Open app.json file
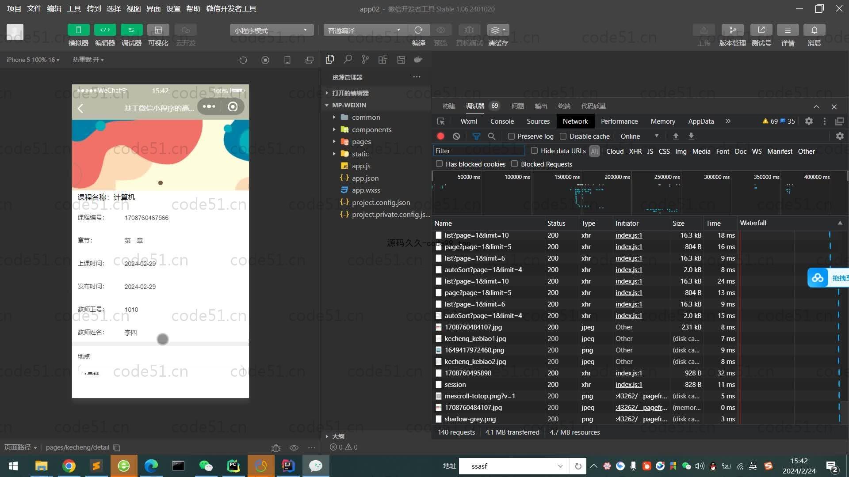849x477 pixels. click(x=365, y=178)
